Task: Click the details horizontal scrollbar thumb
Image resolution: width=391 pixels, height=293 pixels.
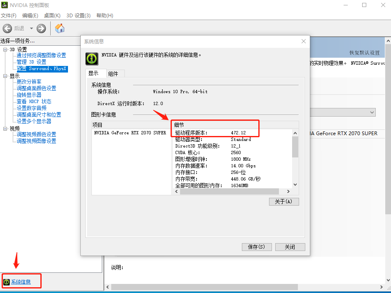Action: pyautogui.click(x=229, y=191)
